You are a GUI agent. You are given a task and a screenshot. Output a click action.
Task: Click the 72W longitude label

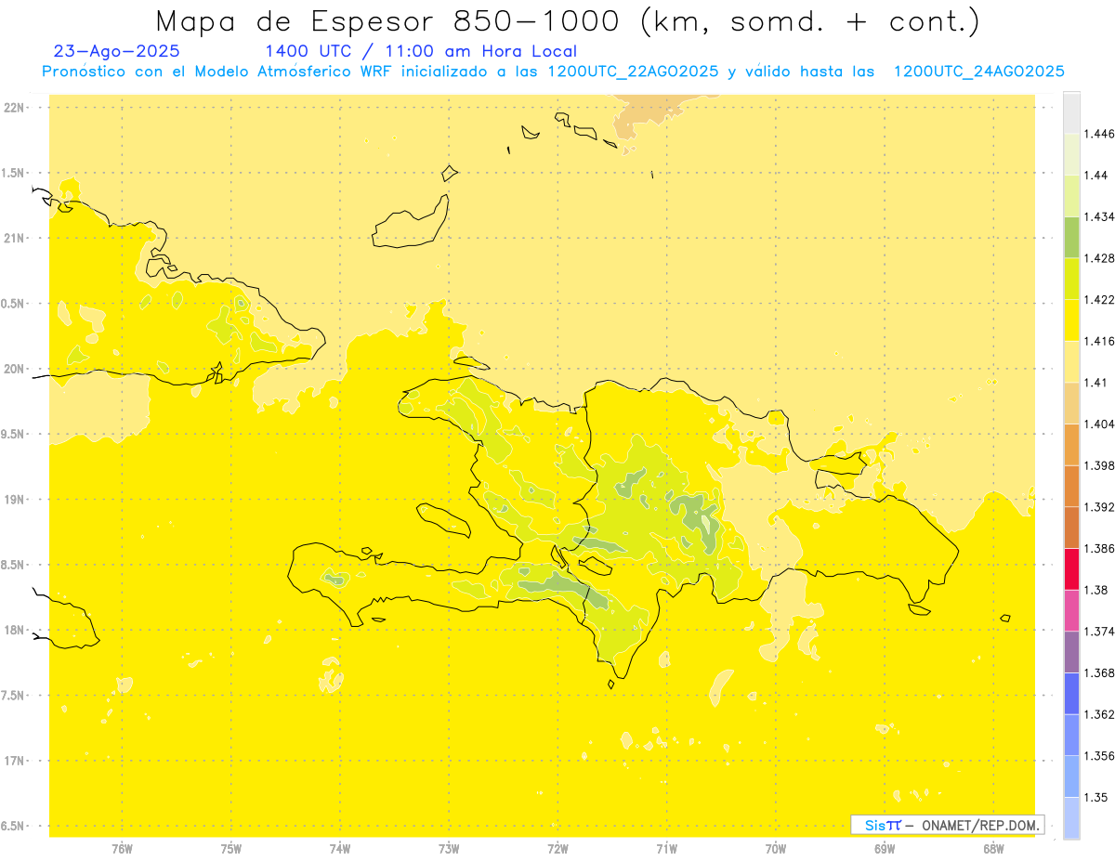pyautogui.click(x=557, y=849)
